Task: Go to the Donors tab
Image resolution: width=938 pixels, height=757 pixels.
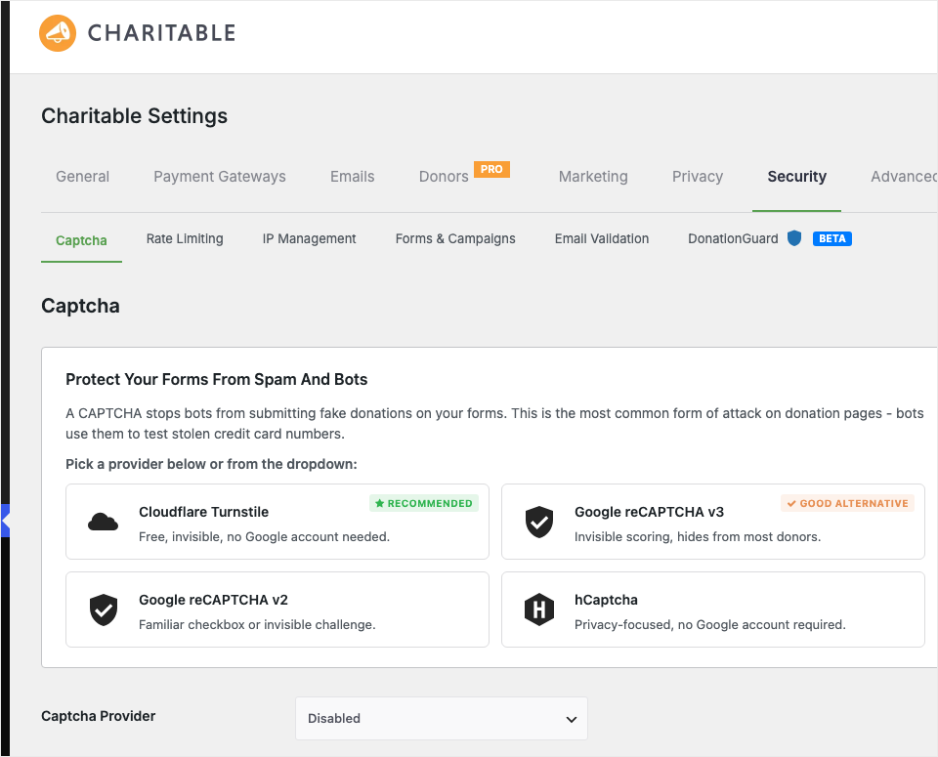Action: tap(444, 177)
